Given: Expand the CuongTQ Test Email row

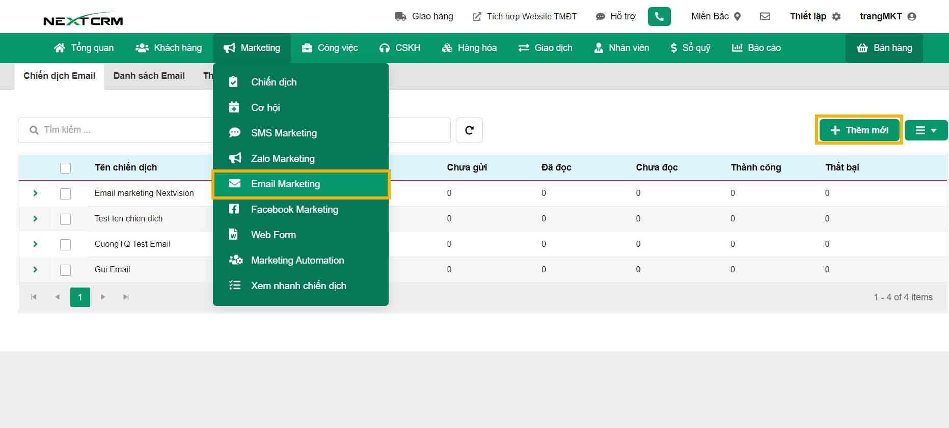Looking at the screenshot, I should point(35,244).
